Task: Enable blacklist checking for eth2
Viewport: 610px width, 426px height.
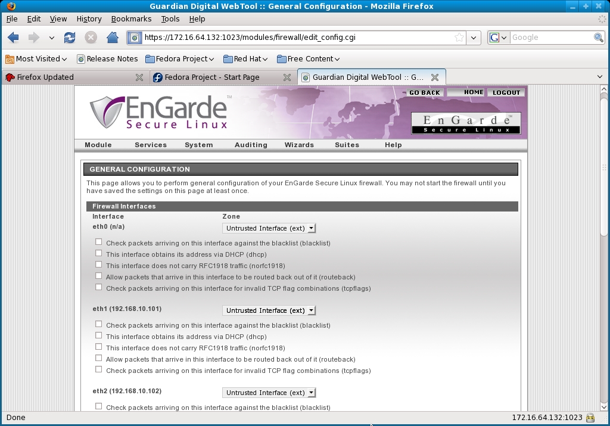Action: click(98, 406)
